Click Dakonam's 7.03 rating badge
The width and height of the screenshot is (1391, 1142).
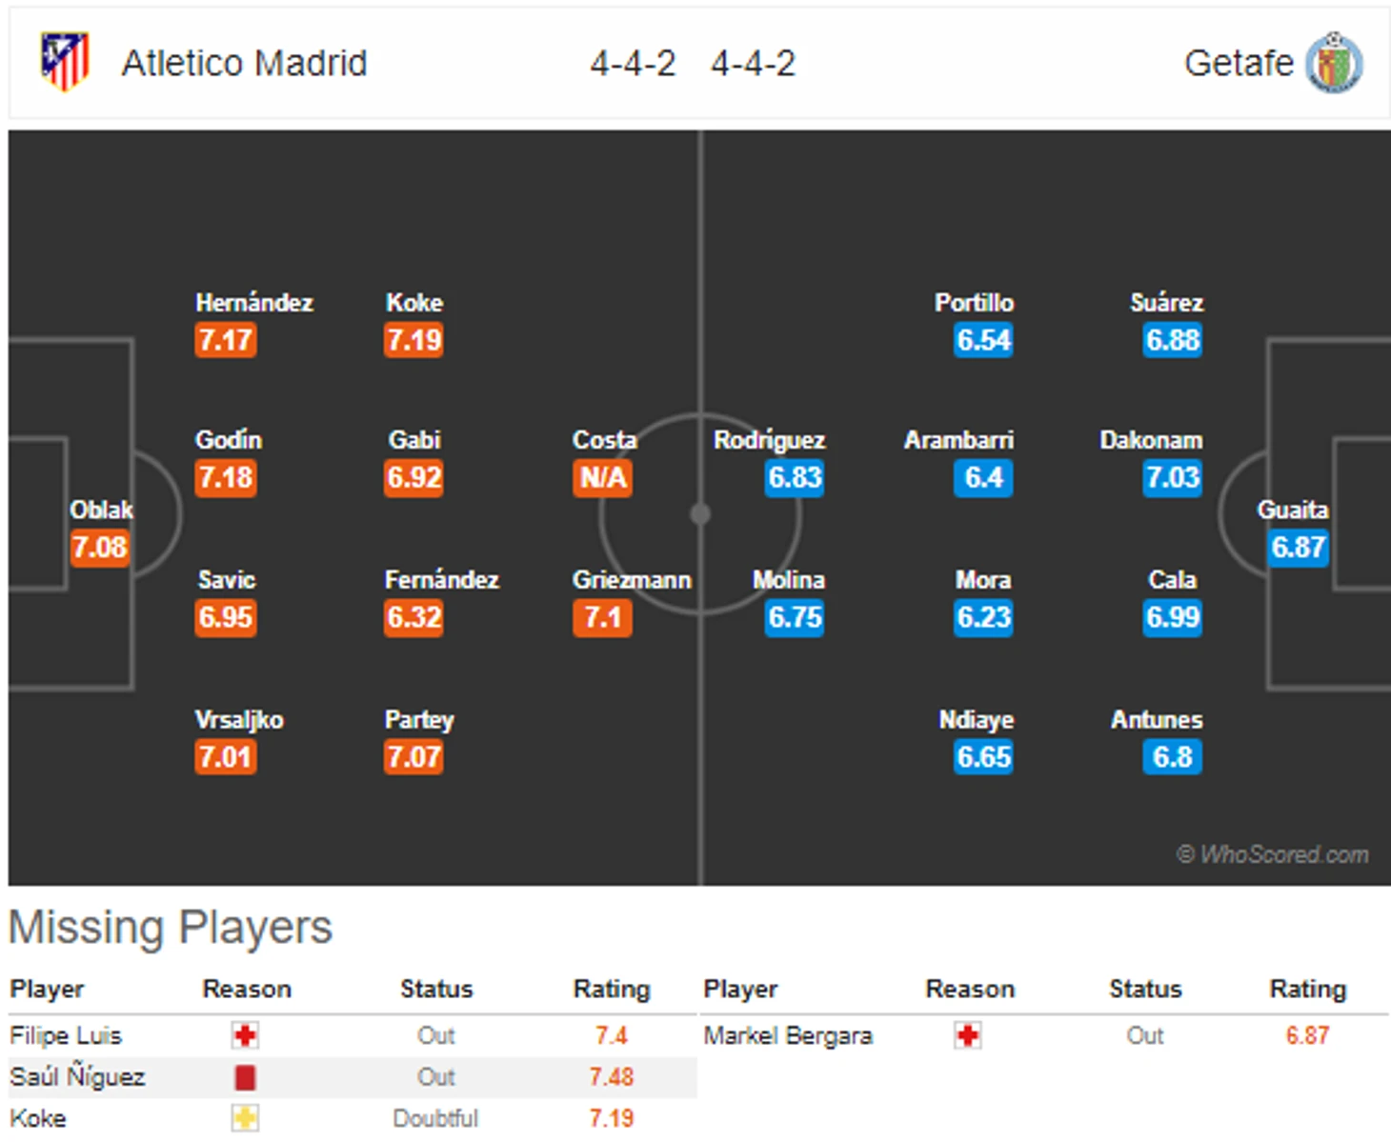tap(1173, 477)
